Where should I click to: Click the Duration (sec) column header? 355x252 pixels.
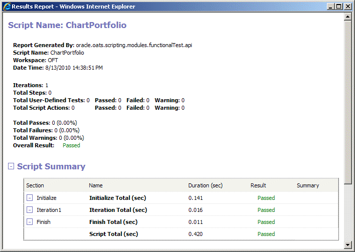coord(205,185)
